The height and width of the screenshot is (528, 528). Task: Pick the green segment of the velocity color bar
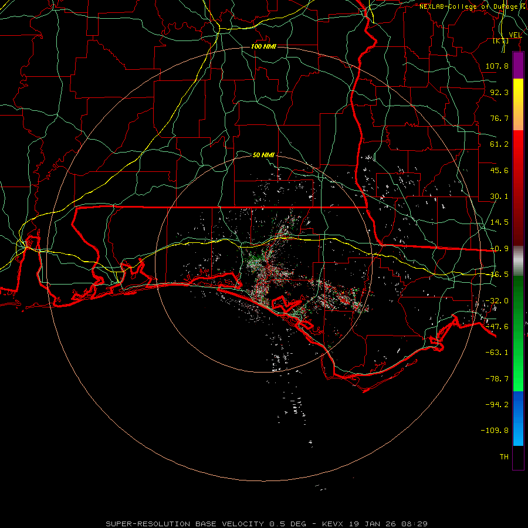[x=518, y=333]
